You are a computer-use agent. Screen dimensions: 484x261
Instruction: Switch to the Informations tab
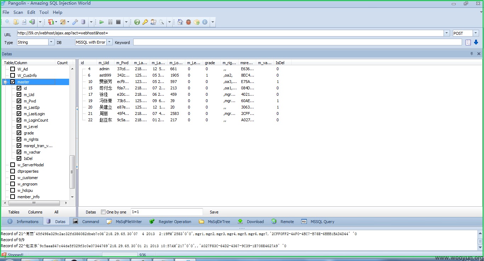(x=23, y=222)
